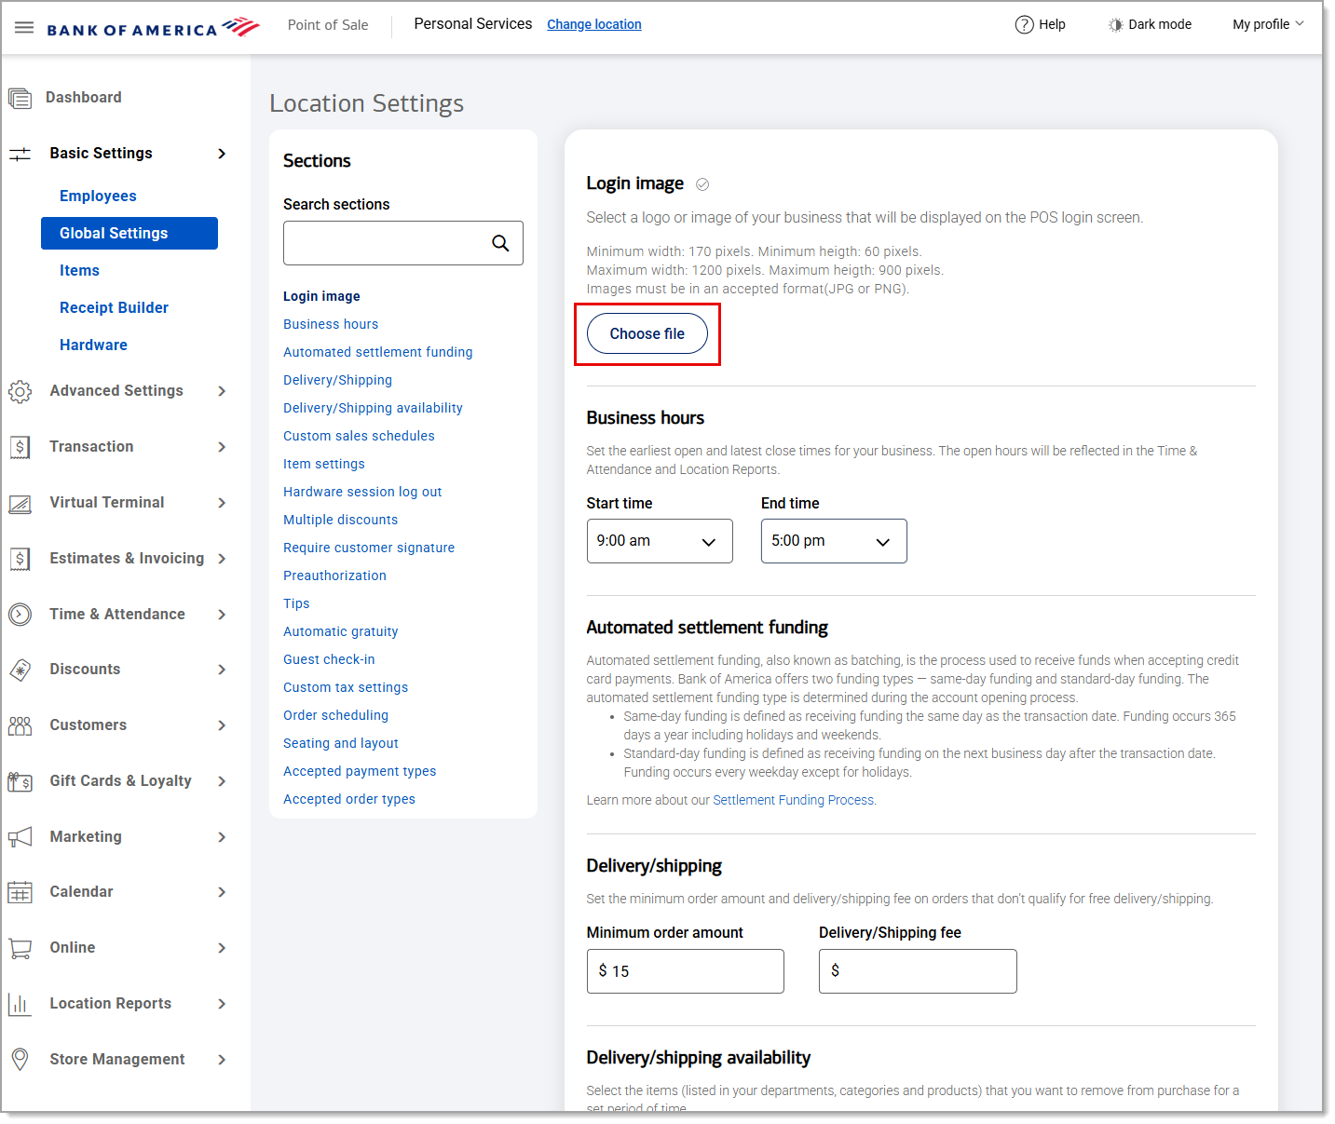Open the Location Reports chart icon

coord(20,1004)
